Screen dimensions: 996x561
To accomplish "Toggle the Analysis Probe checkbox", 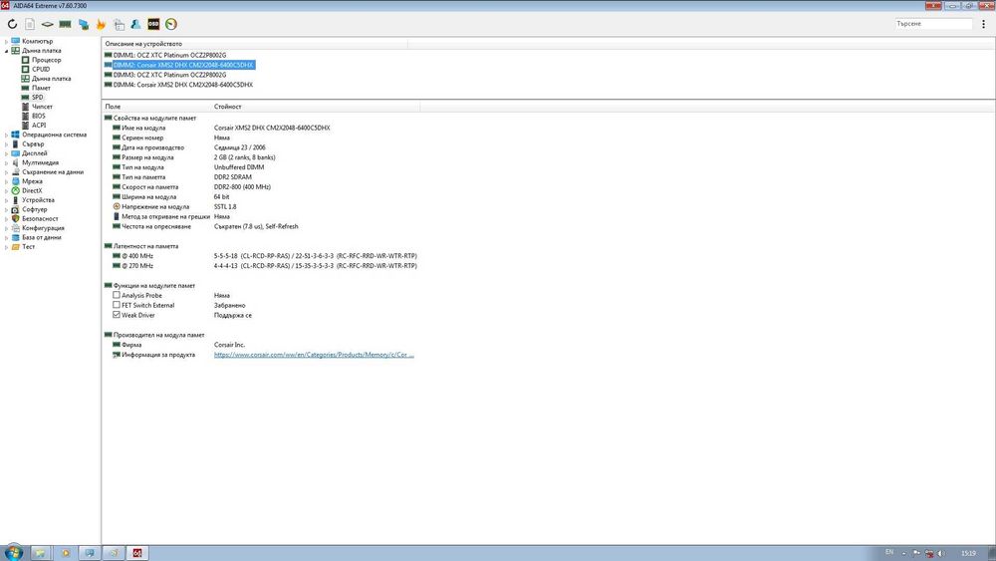I will pos(117,295).
